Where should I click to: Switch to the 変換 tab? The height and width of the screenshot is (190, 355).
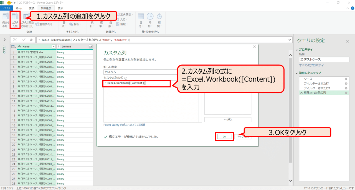[32, 8]
